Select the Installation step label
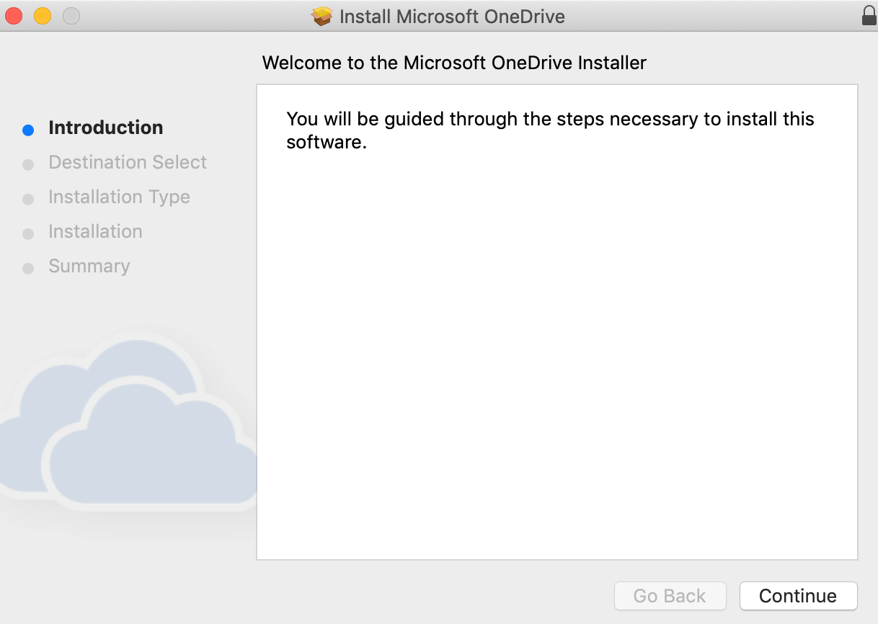Viewport: 878px width, 624px height. click(x=95, y=231)
